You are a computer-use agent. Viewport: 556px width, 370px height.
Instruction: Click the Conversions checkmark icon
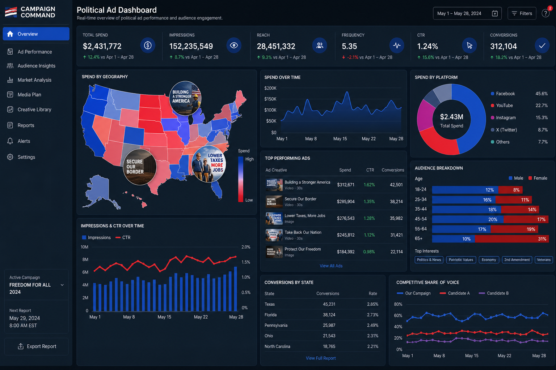point(542,45)
